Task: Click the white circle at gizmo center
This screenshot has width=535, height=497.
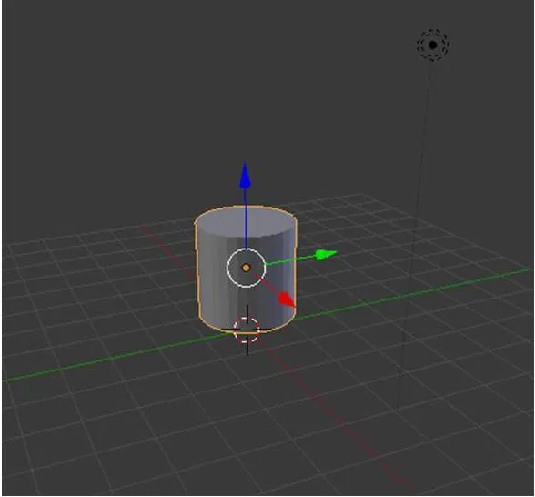Action: click(x=246, y=268)
